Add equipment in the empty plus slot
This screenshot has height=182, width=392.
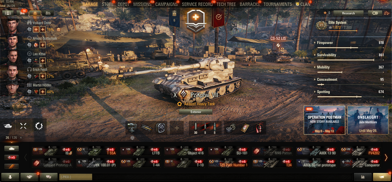(177, 128)
